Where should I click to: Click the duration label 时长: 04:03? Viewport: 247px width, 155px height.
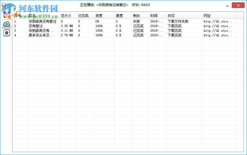(141, 5)
